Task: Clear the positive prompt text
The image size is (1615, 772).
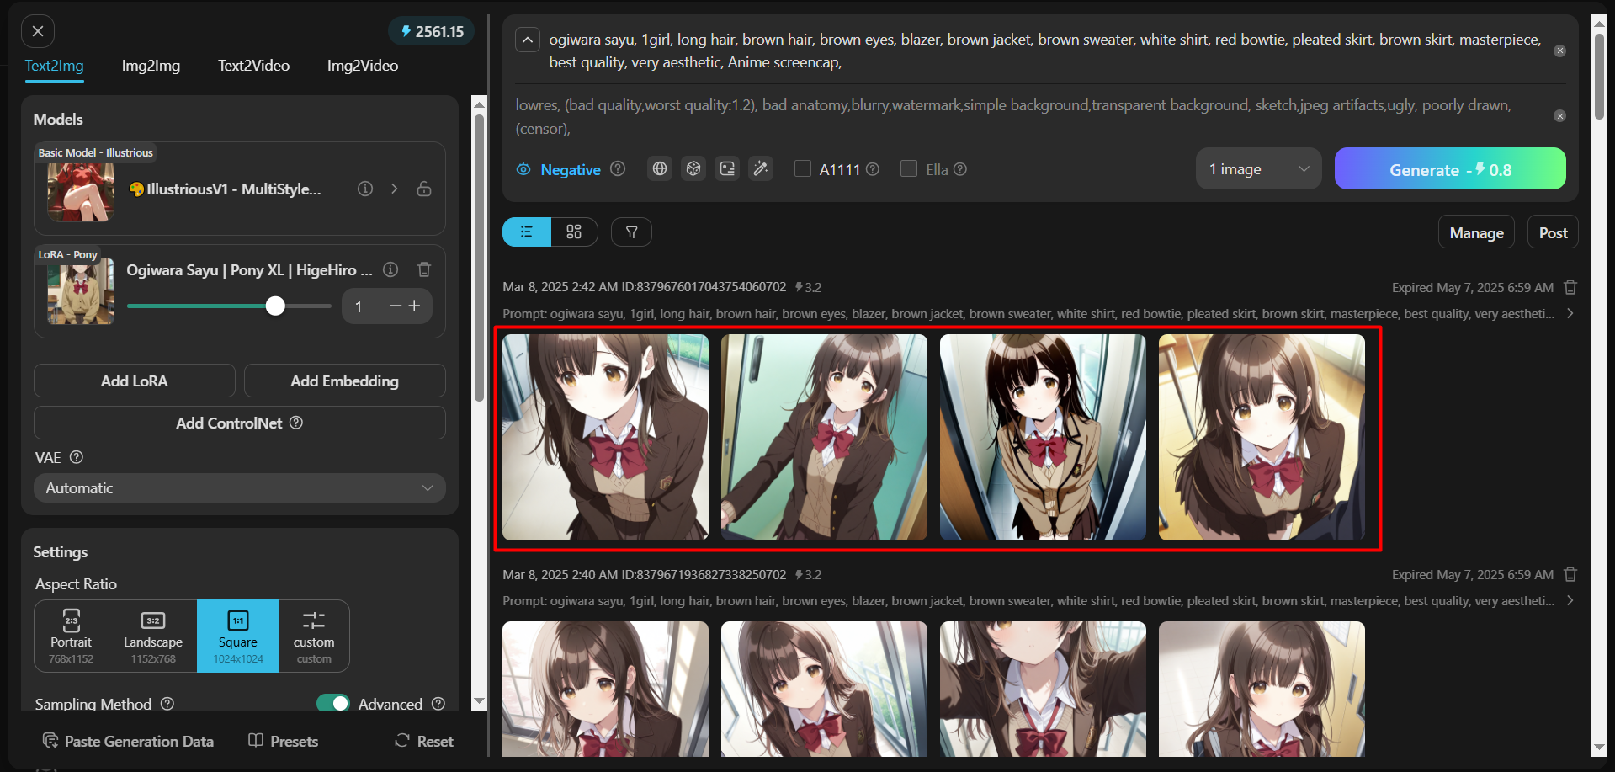Action: (1559, 51)
